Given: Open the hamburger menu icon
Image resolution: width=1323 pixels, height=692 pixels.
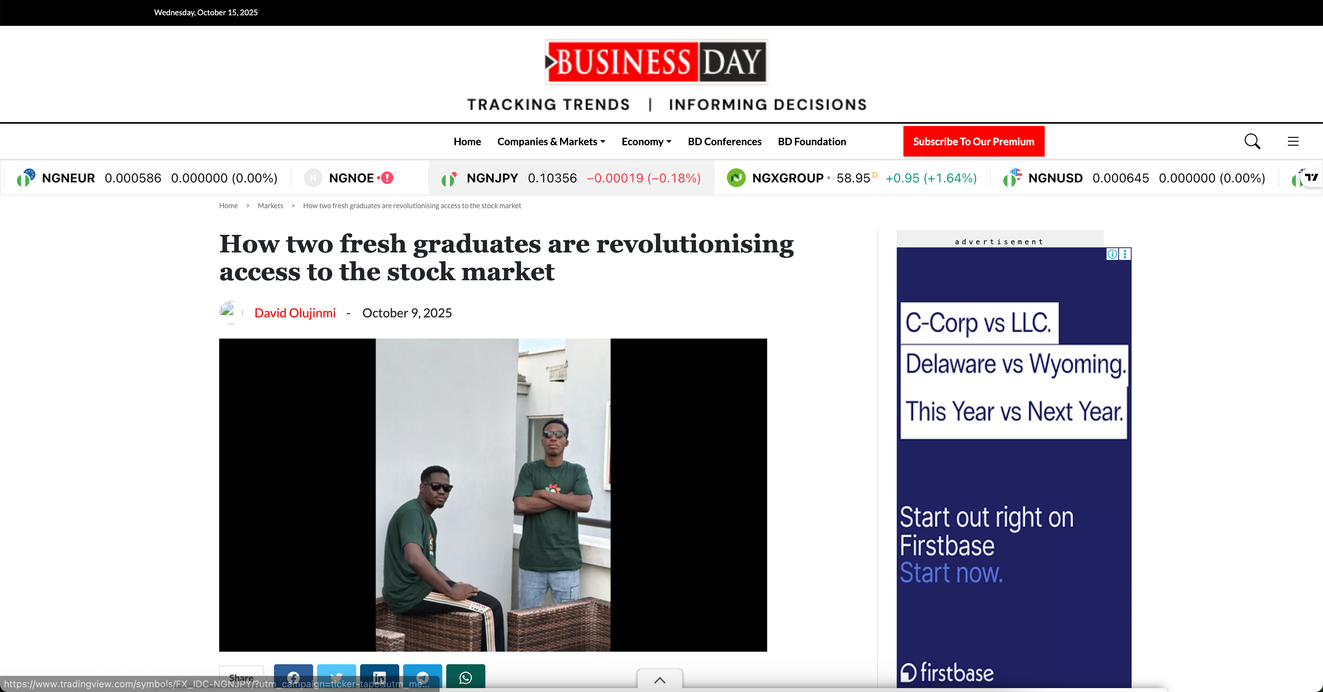Looking at the screenshot, I should [1293, 141].
